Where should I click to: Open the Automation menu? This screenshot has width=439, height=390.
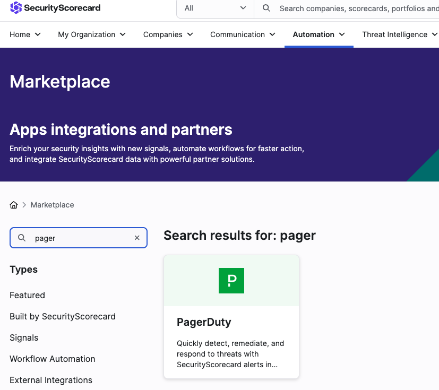click(x=319, y=34)
